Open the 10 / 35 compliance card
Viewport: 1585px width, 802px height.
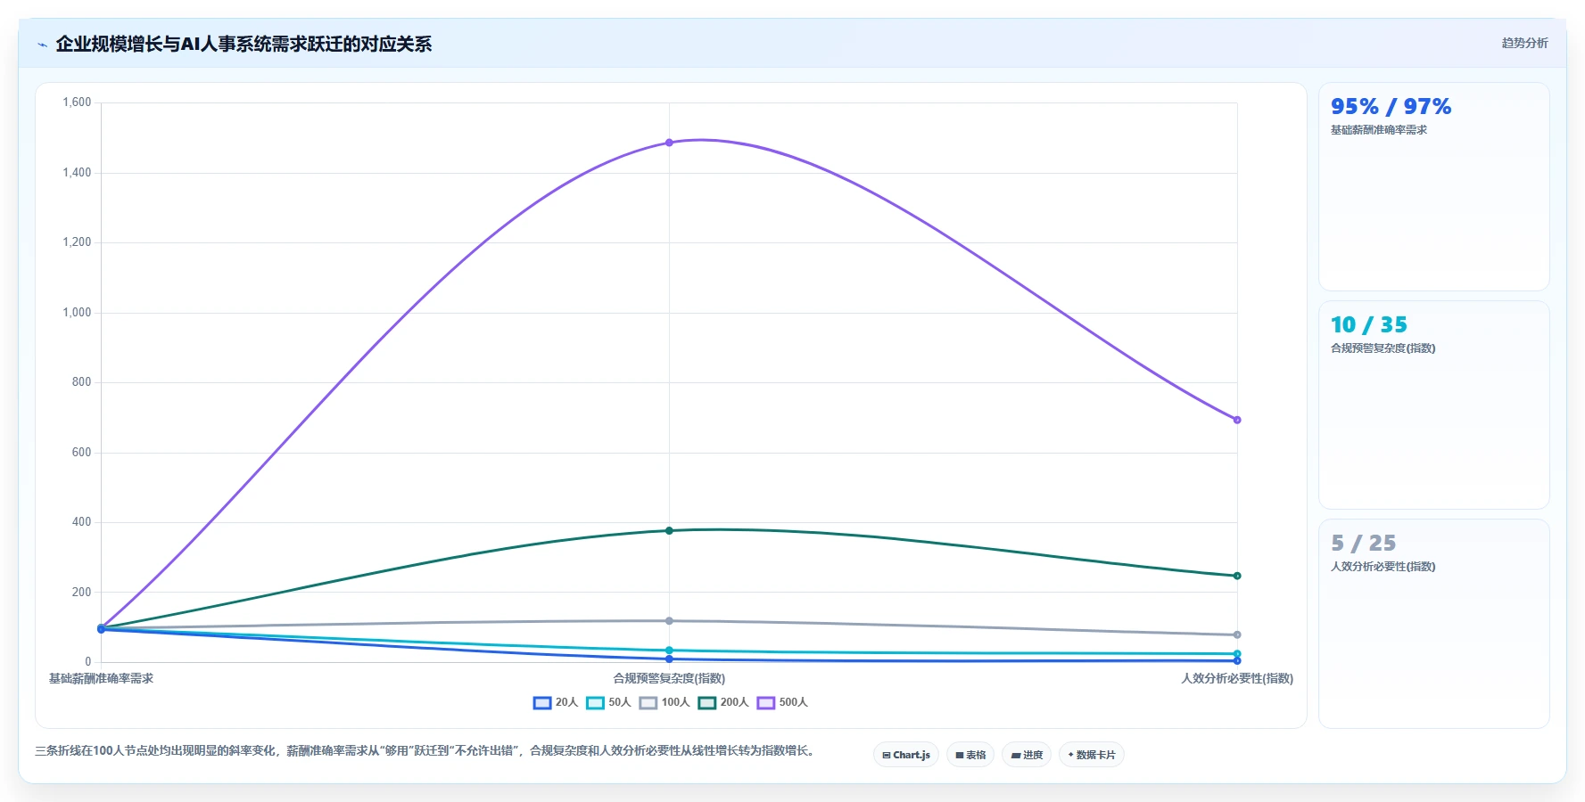(1433, 405)
